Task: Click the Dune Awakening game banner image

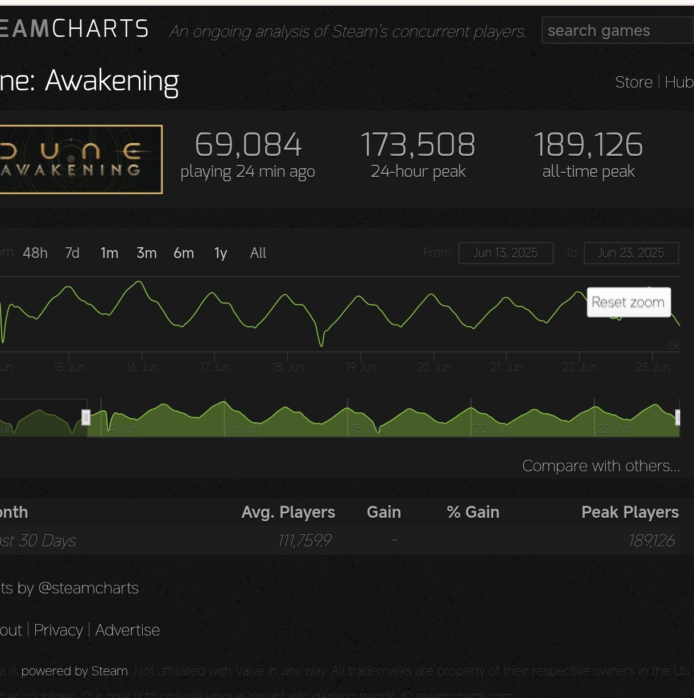Action: click(81, 159)
